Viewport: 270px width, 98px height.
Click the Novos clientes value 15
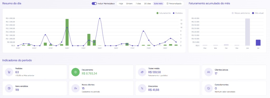pos(83,88)
